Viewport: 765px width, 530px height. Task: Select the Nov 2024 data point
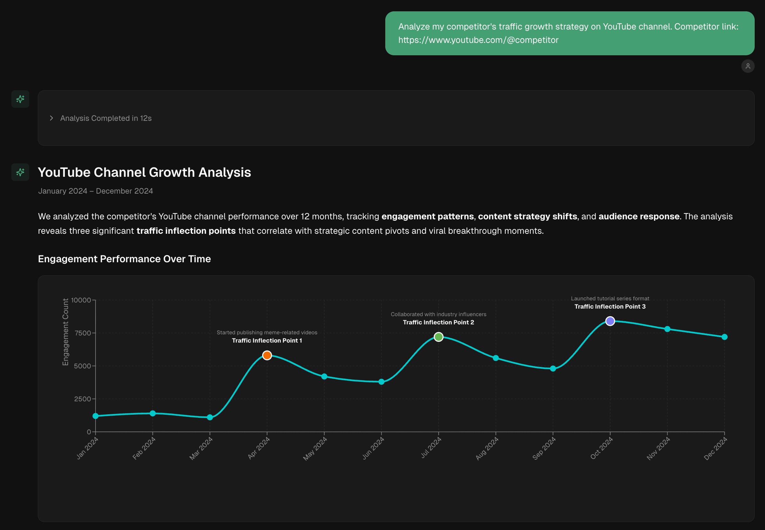[x=667, y=329]
